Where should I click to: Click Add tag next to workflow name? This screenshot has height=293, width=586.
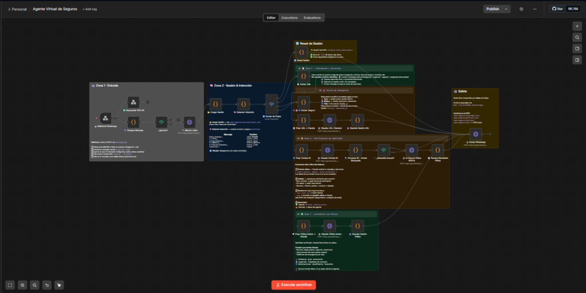(90, 9)
